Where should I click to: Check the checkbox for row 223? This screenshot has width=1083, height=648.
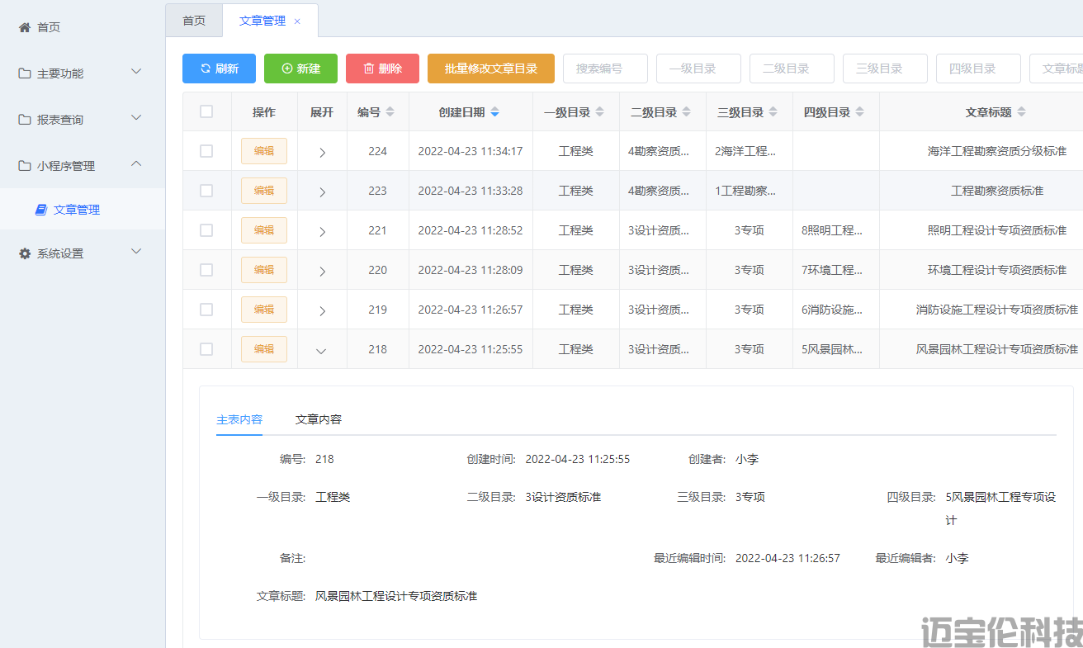(206, 191)
